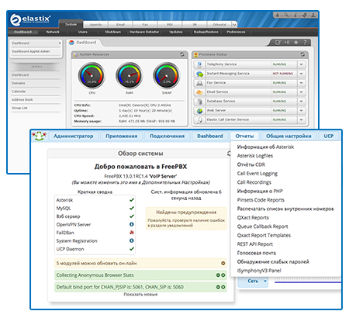Expand the Instant Messaging Service dropdown
Screen dimensions: 349x318
click(x=302, y=74)
